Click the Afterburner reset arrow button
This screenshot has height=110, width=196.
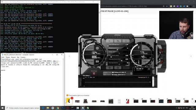[x=118, y=68]
